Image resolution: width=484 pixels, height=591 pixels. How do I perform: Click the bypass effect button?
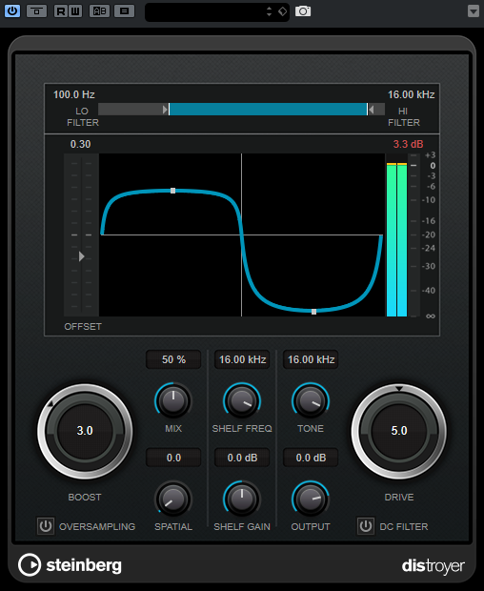tap(36, 11)
